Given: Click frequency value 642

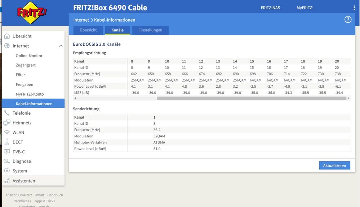Looking at the screenshot, I should pyautogui.click(x=134, y=74).
